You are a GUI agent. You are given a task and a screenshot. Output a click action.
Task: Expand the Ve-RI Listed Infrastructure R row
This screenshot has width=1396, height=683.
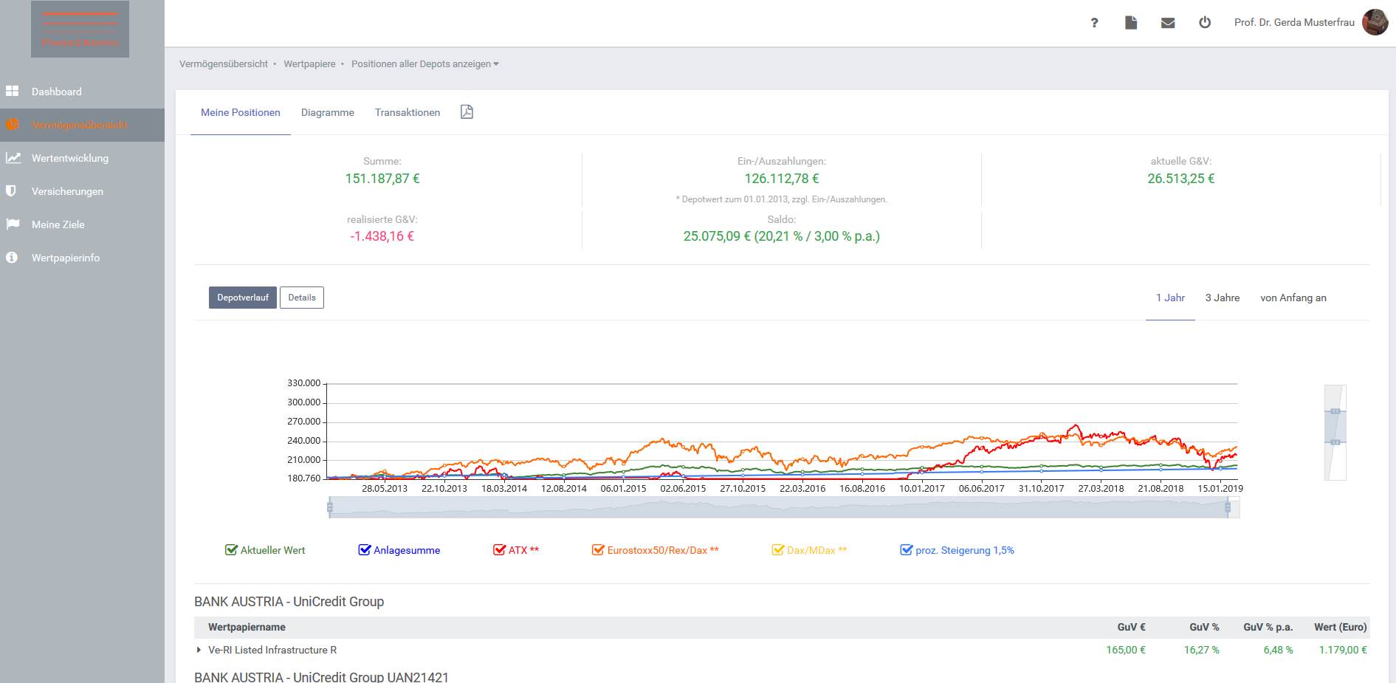click(199, 650)
